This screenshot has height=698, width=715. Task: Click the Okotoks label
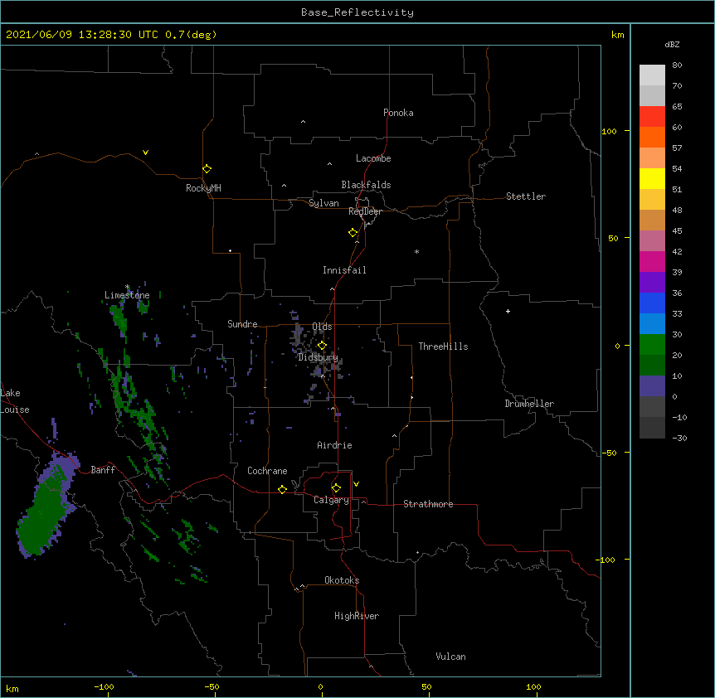click(x=342, y=580)
